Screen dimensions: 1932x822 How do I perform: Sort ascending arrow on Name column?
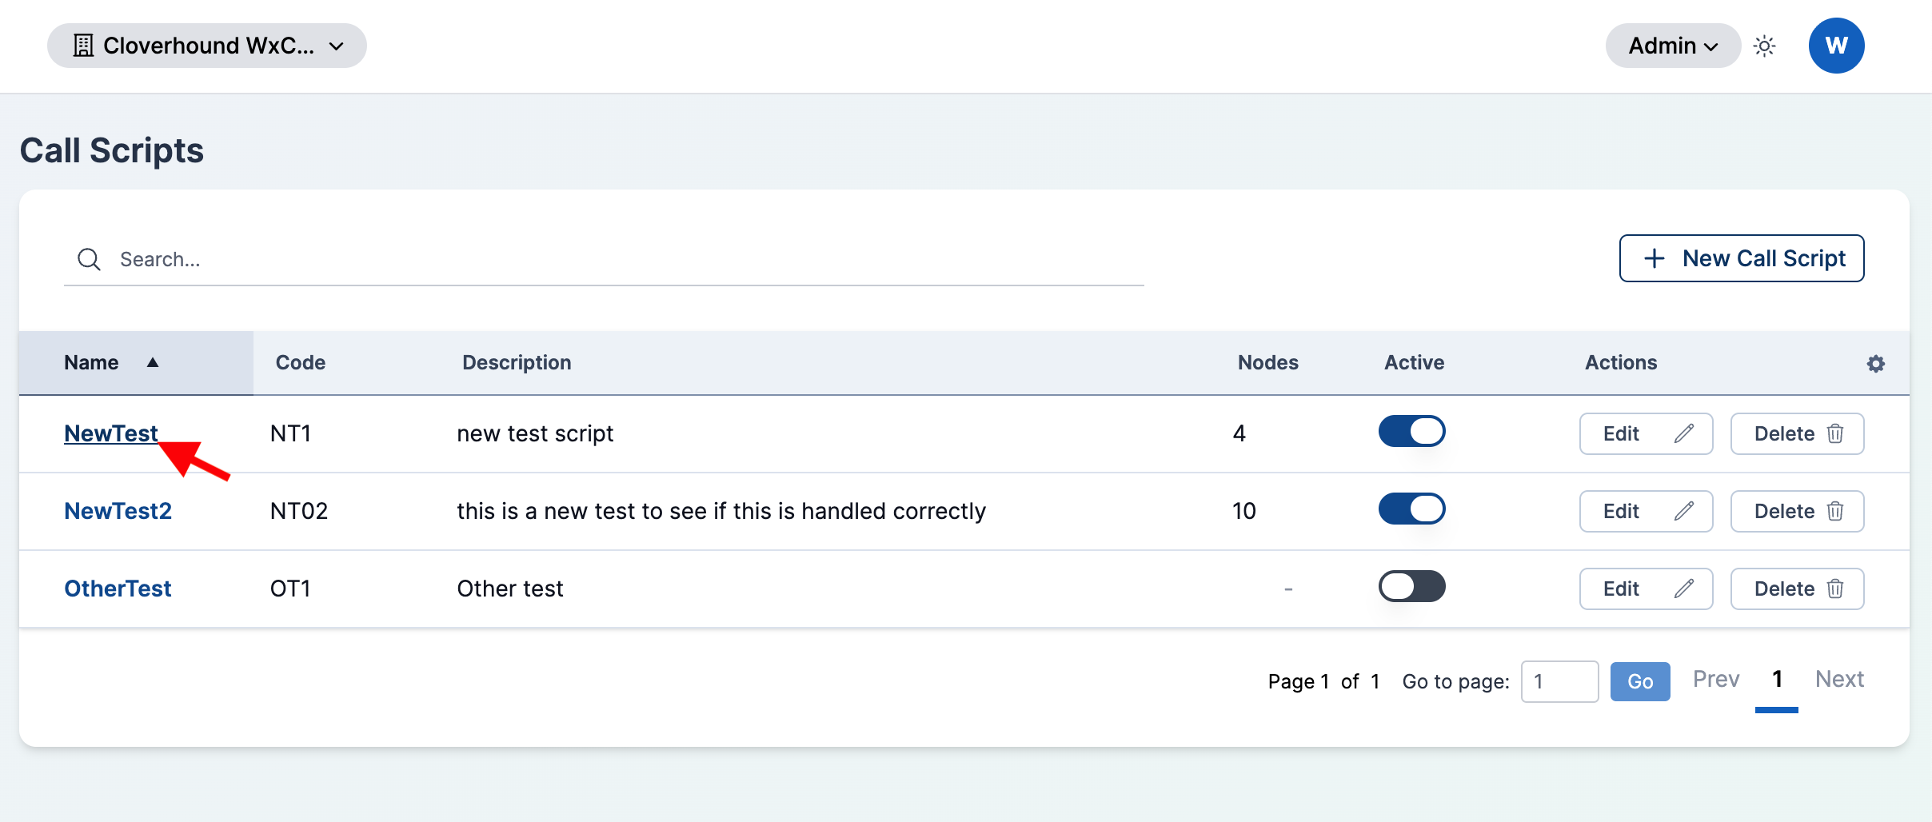point(153,362)
